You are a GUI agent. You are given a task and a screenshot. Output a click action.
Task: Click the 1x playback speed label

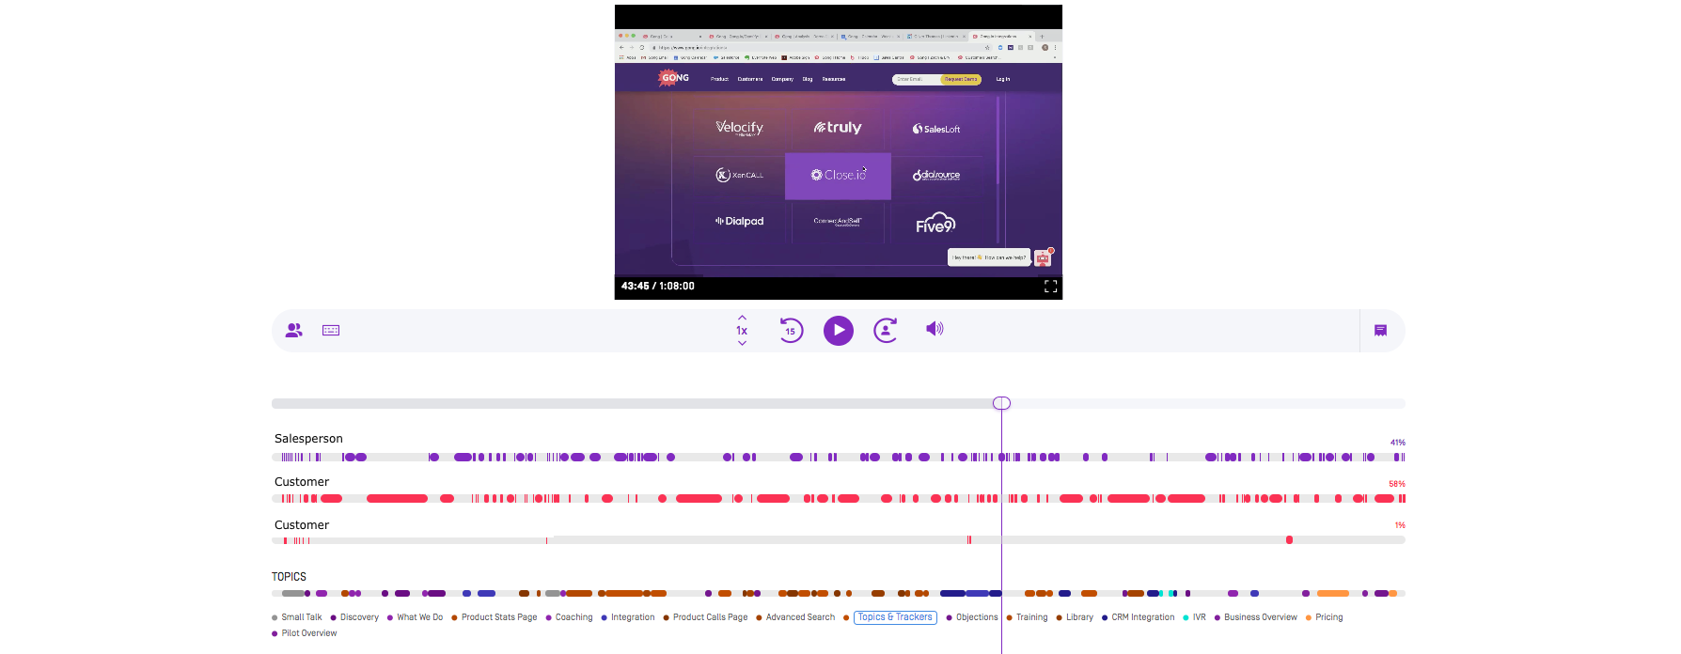pos(742,331)
